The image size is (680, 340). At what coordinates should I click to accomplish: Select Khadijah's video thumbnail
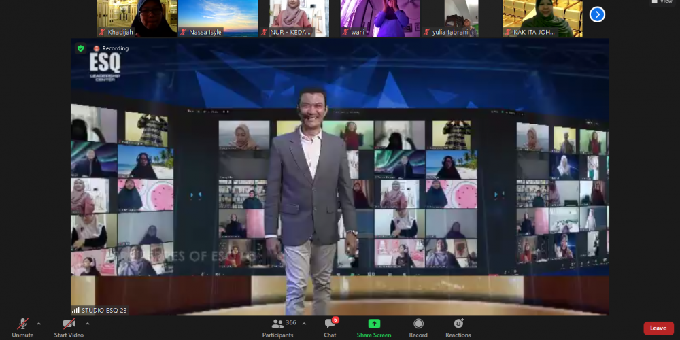pos(137,17)
